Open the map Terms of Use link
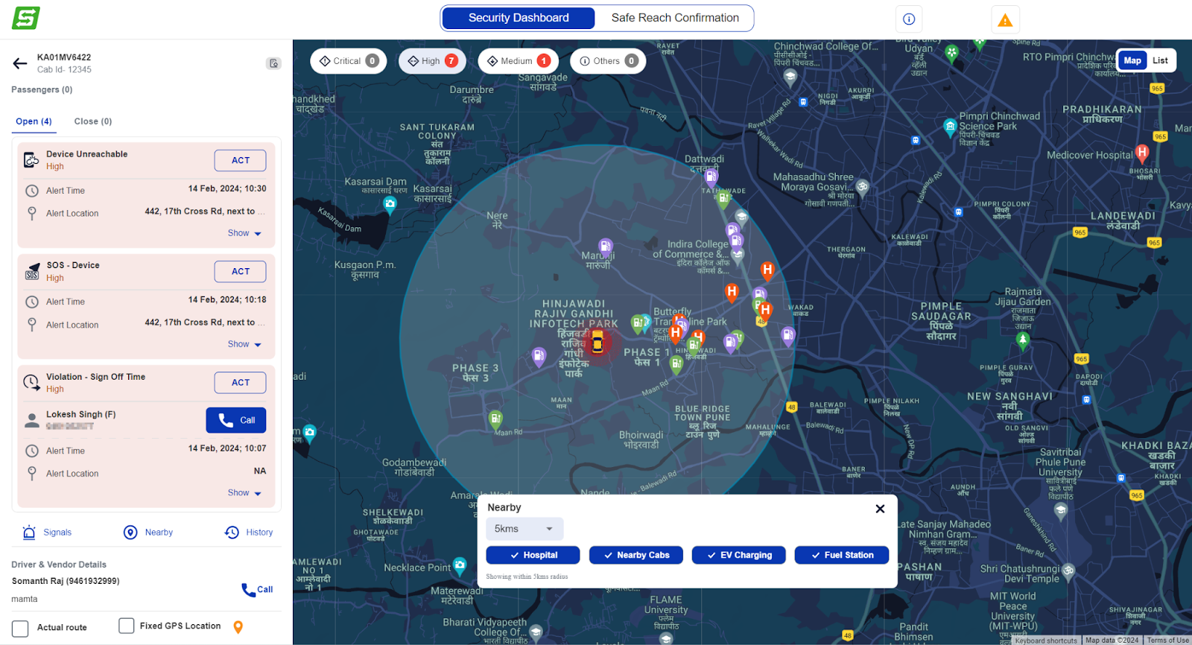Image resolution: width=1192 pixels, height=645 pixels. click(x=1167, y=641)
